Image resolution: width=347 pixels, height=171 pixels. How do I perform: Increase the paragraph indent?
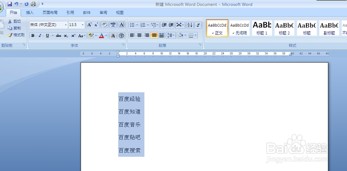(171, 25)
